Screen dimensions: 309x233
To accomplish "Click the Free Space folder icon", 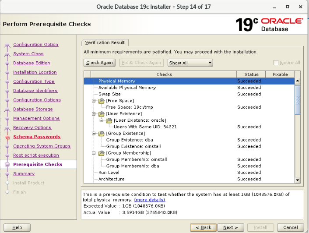I will click(x=101, y=101).
